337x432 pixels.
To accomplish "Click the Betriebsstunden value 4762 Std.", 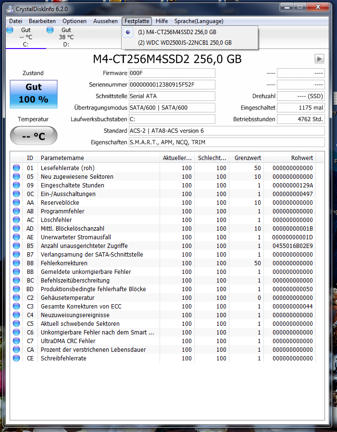I will click(301, 119).
